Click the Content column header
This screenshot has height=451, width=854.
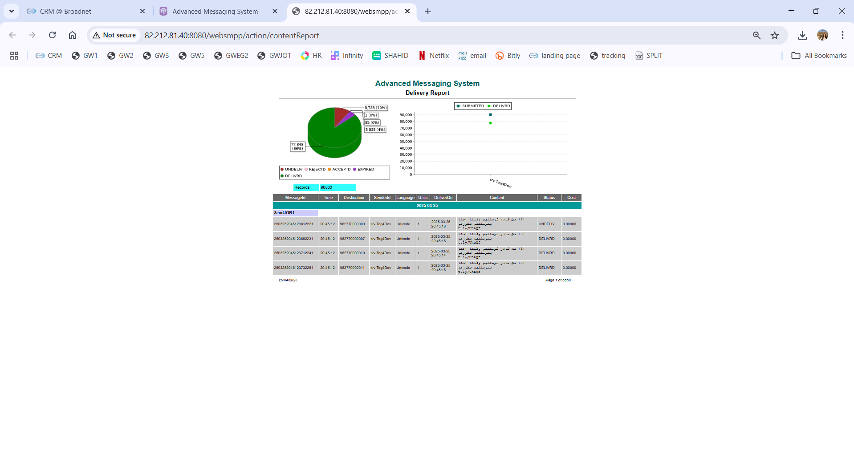coord(497,198)
